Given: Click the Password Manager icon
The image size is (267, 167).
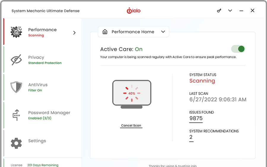Looking at the screenshot, I should click(16, 115).
